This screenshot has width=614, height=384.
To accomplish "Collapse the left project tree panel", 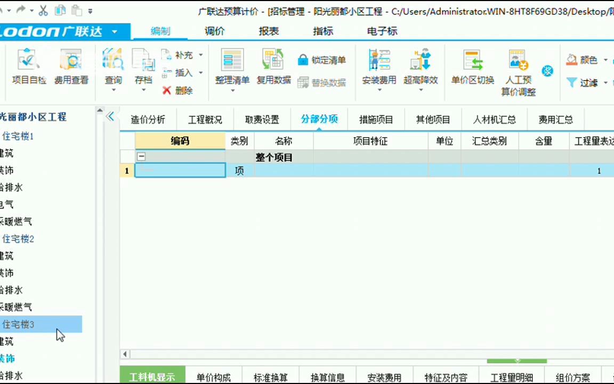I will tap(110, 116).
